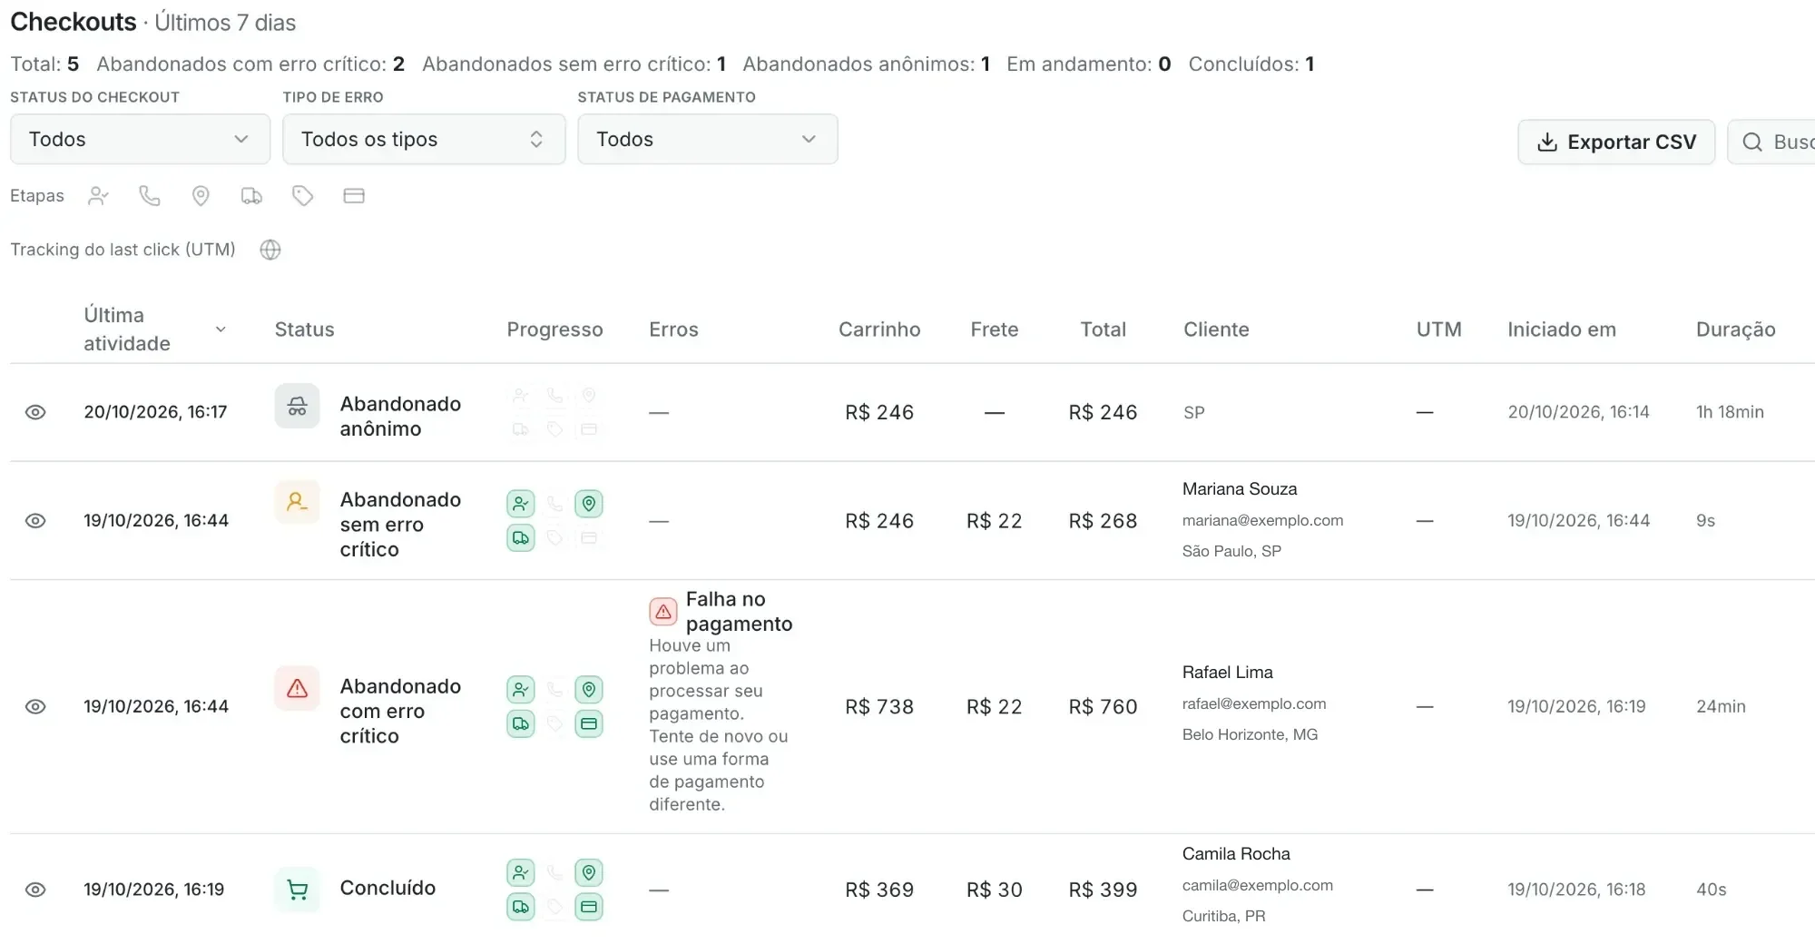Open the Status de Pagamento dropdown
This screenshot has height=944, width=1815.
[707, 139]
